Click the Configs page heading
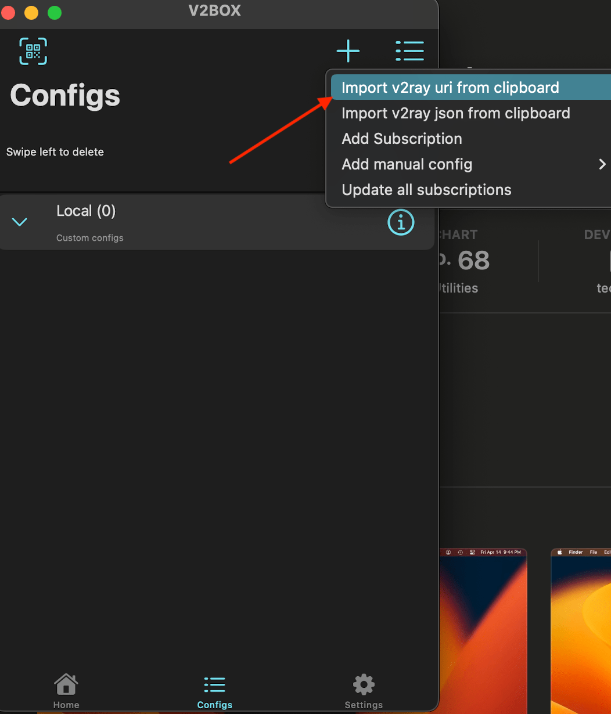Screen dimensions: 611x714 65,95
